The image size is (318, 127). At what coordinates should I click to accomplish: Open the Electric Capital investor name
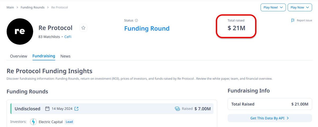click(x=51, y=122)
